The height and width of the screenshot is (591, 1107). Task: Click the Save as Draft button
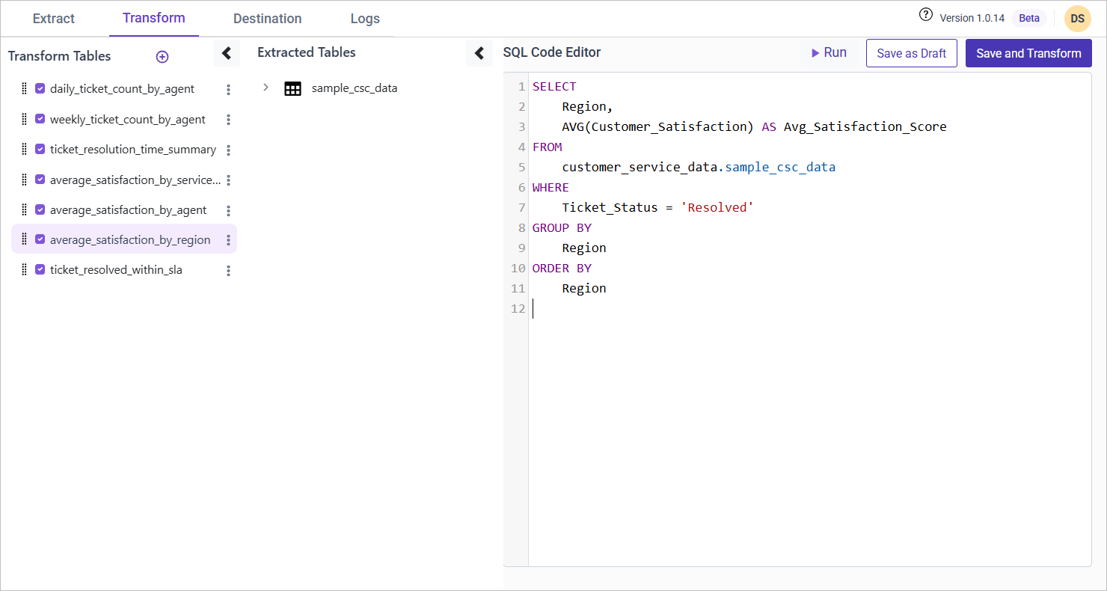coord(911,53)
